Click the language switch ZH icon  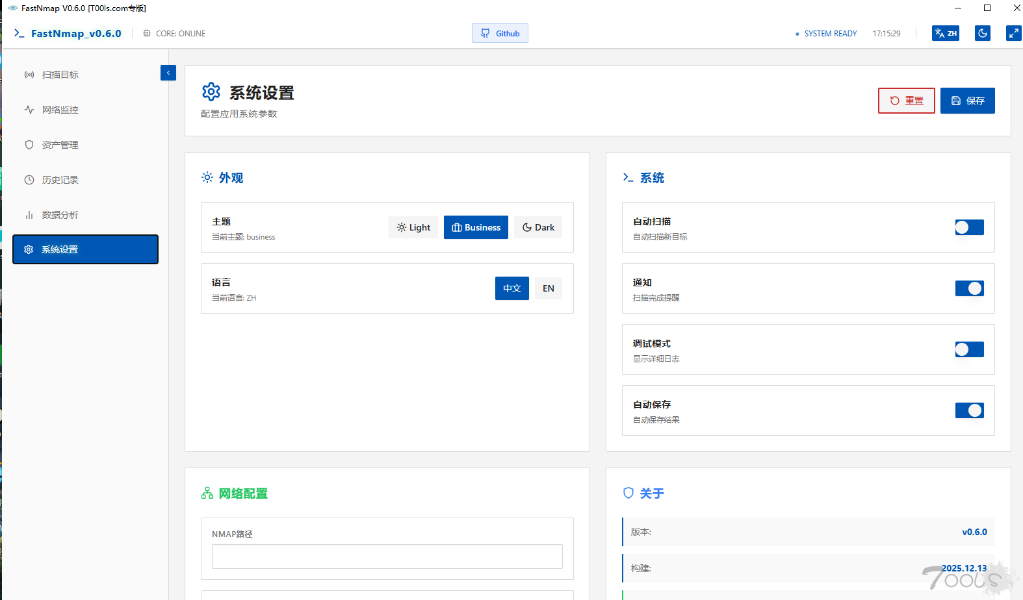945,33
